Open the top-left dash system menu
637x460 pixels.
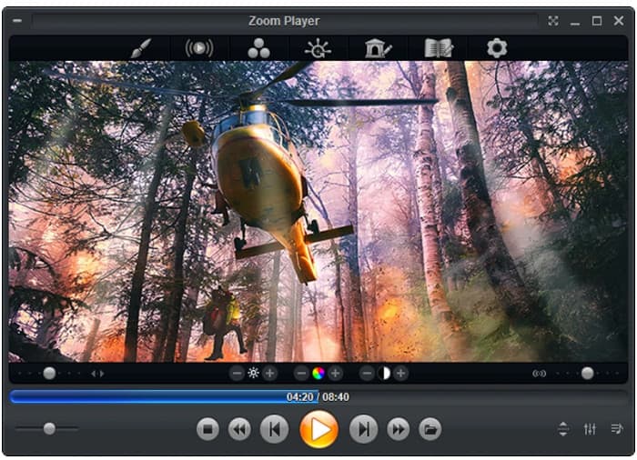17,20
